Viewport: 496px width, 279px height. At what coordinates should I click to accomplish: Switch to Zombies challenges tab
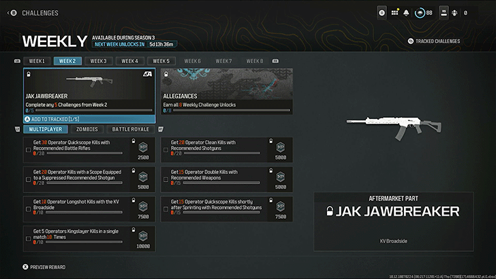87,129
